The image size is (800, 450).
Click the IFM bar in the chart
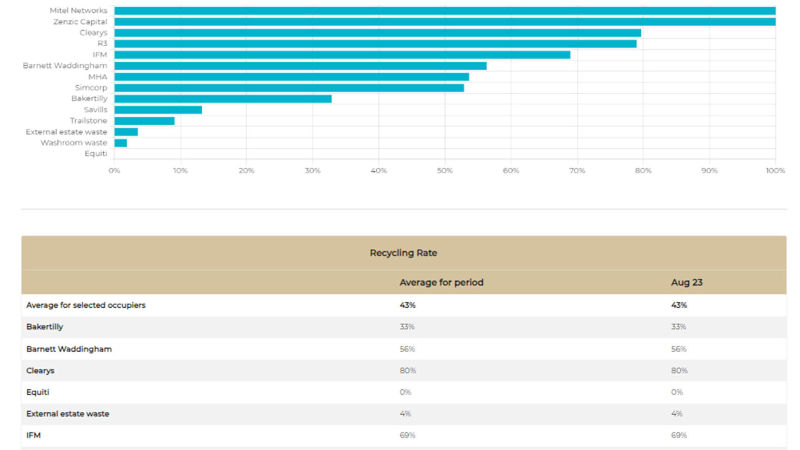click(342, 54)
